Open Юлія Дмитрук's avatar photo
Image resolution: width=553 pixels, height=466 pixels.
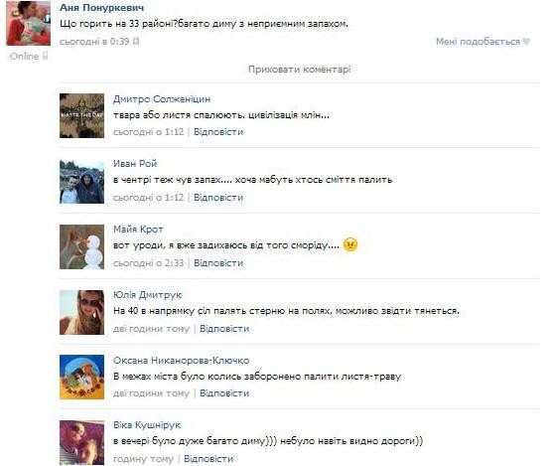click(x=81, y=312)
